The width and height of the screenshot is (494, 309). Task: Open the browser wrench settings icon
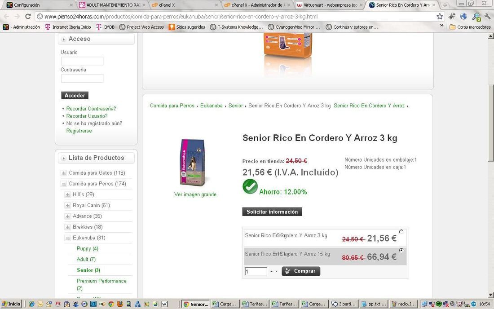[488, 16]
